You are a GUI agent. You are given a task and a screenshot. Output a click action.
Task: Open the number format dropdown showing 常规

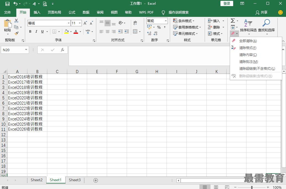pyautogui.click(x=166, y=21)
